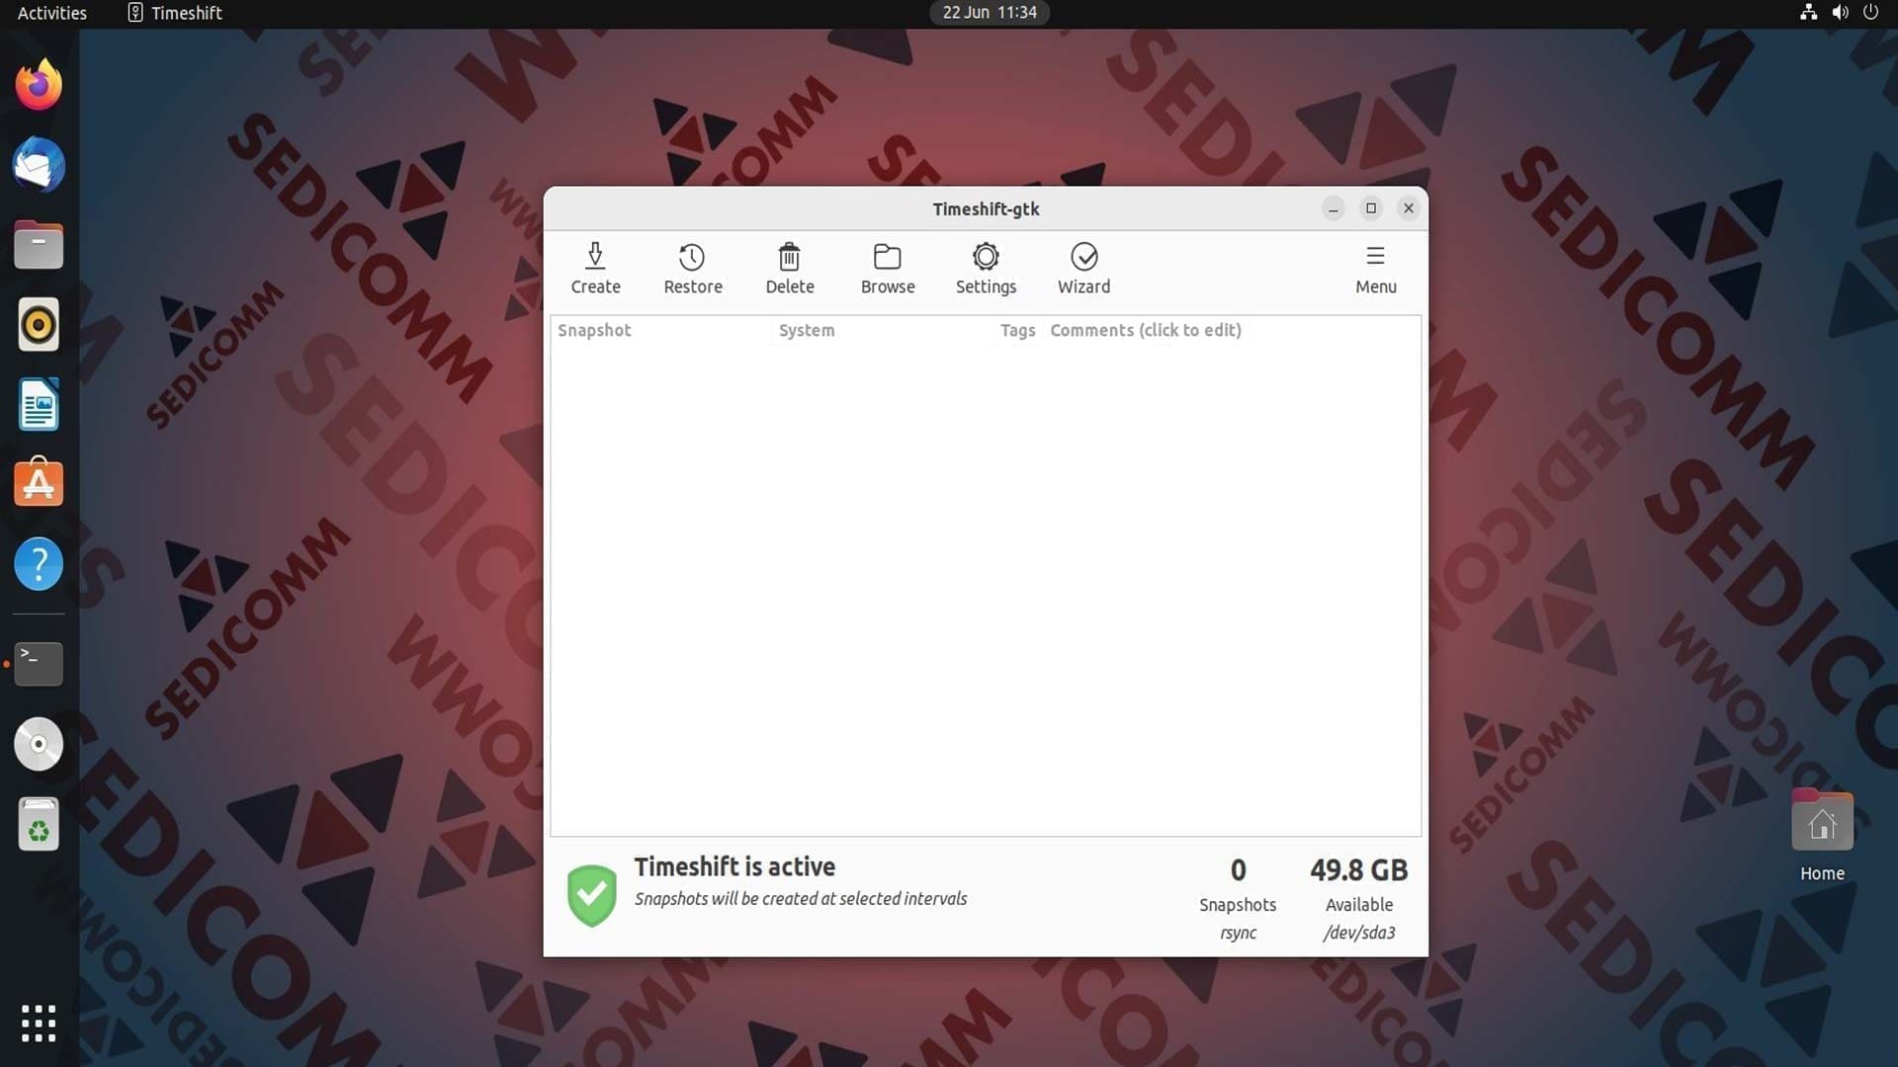The width and height of the screenshot is (1898, 1067).
Task: Click the Activities button
Action: click(52, 13)
